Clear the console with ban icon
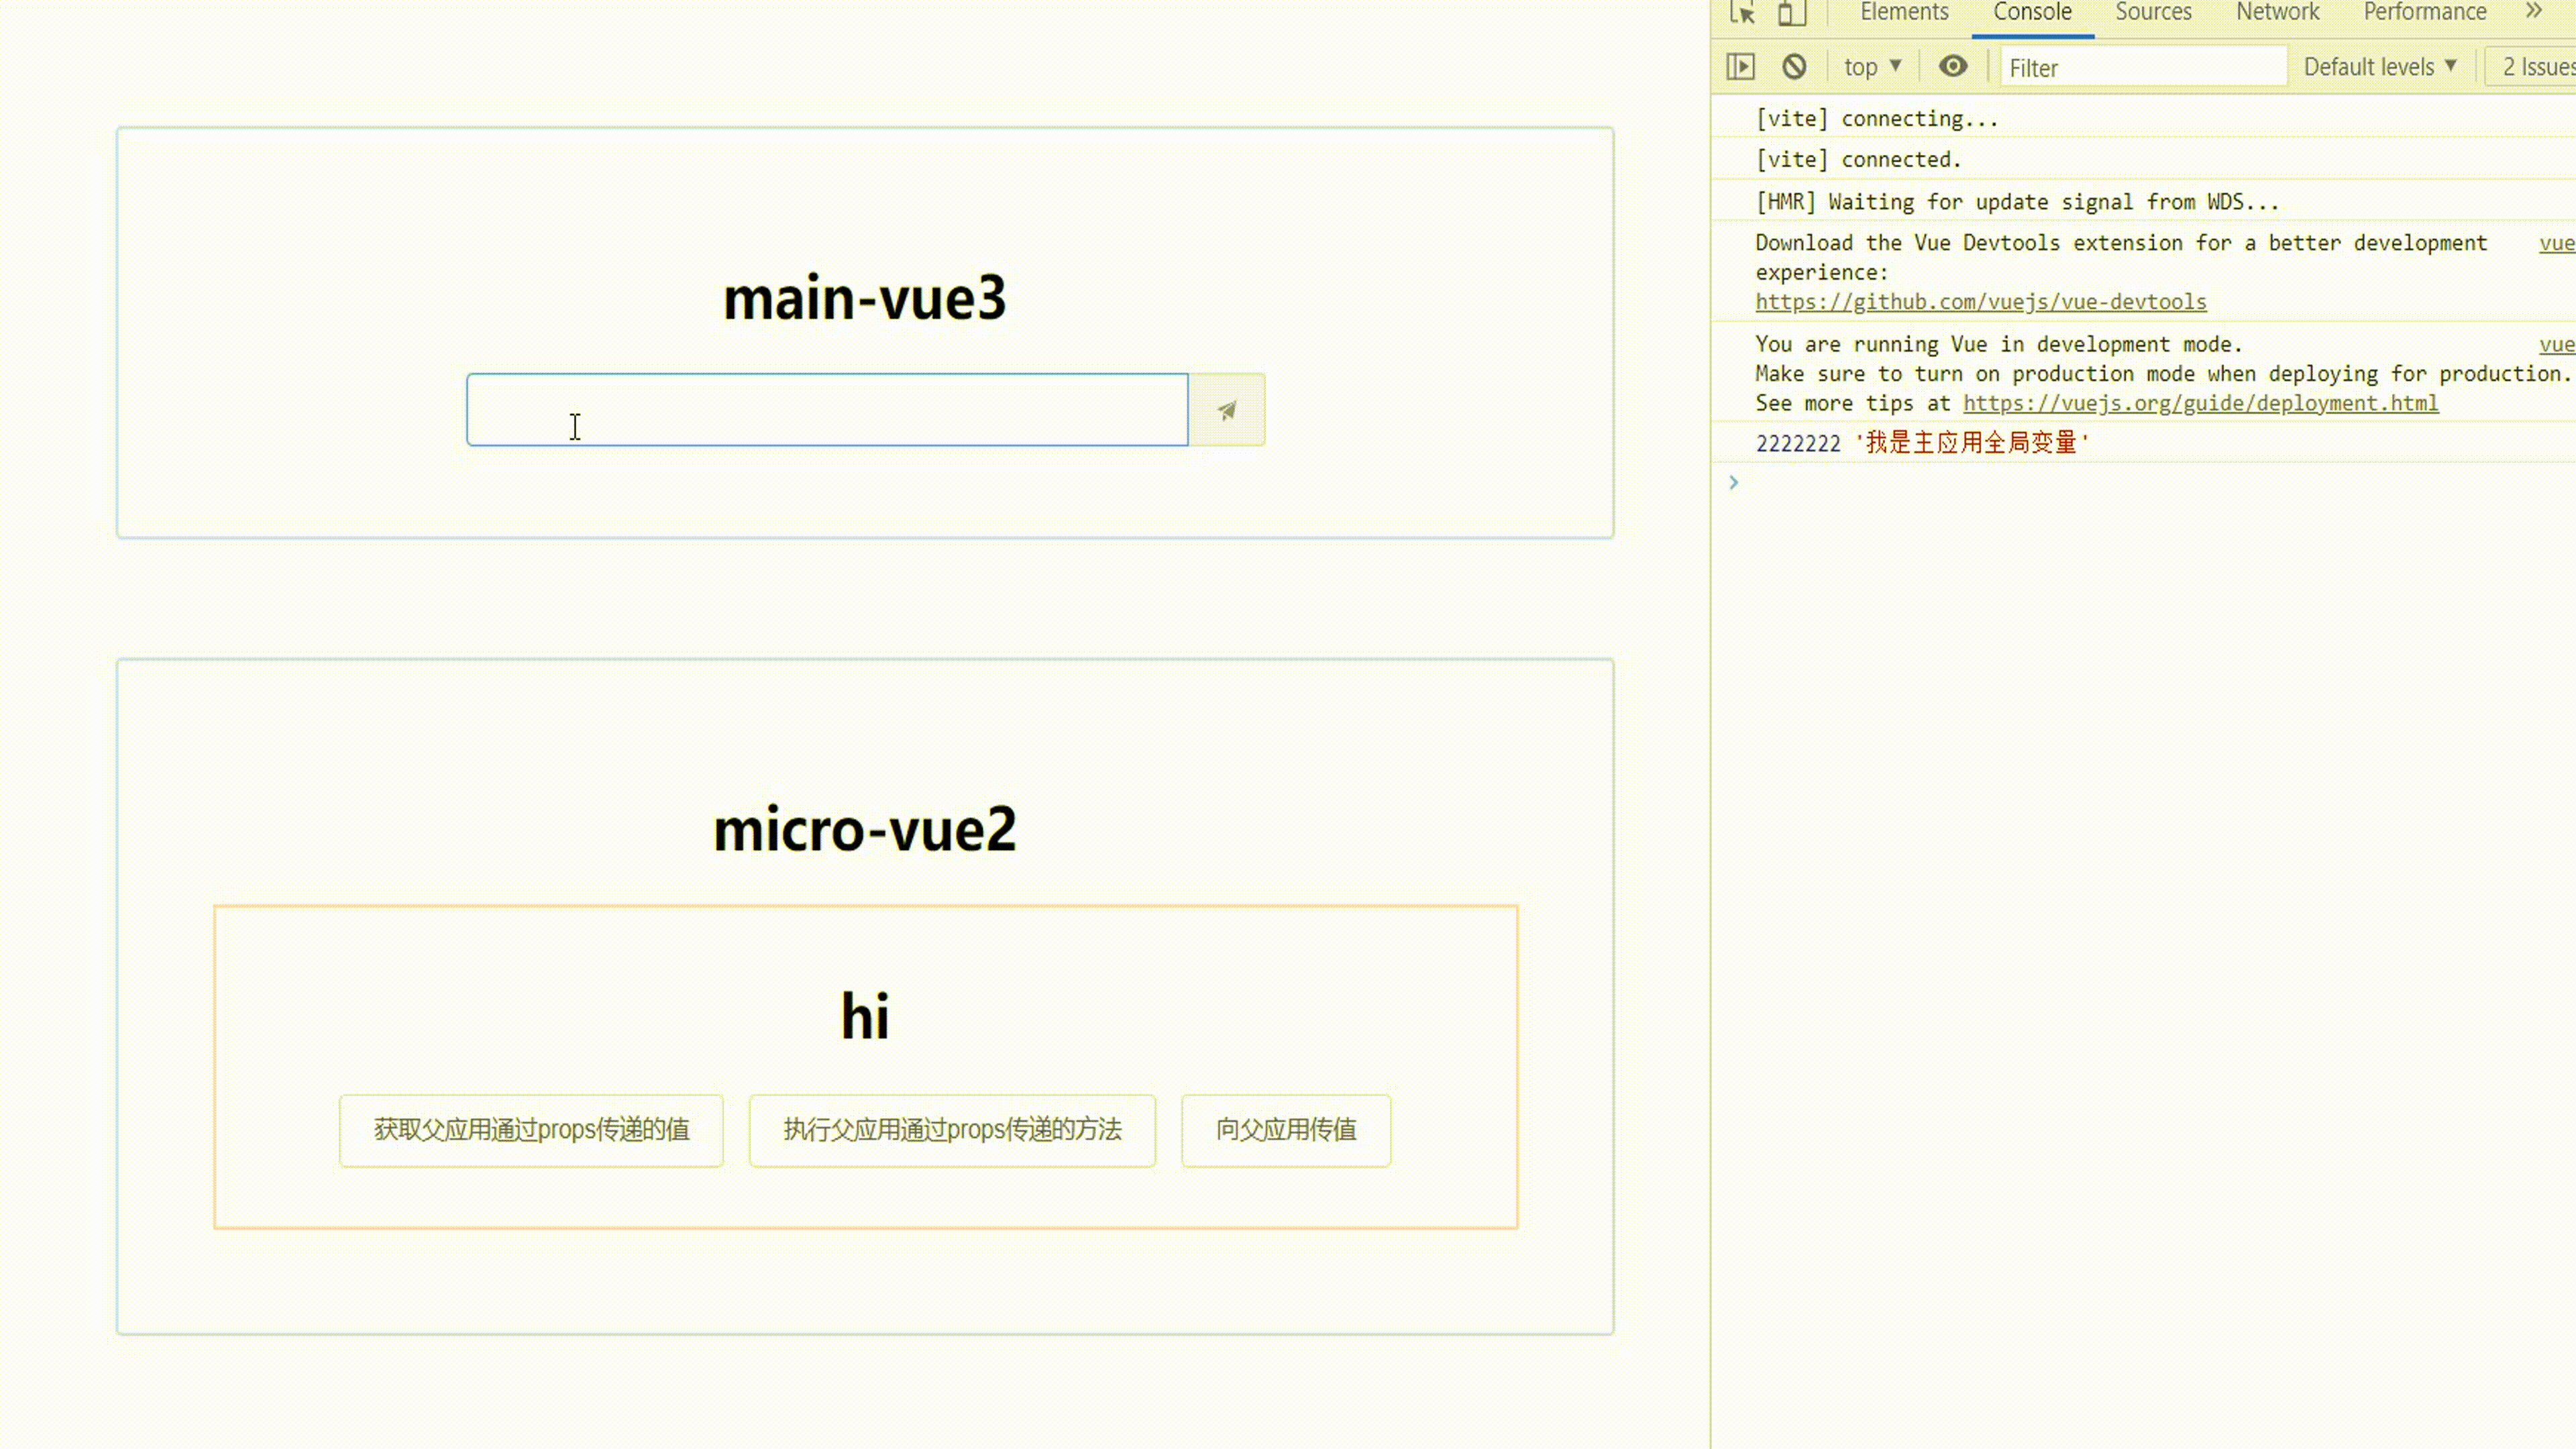 (x=1794, y=67)
